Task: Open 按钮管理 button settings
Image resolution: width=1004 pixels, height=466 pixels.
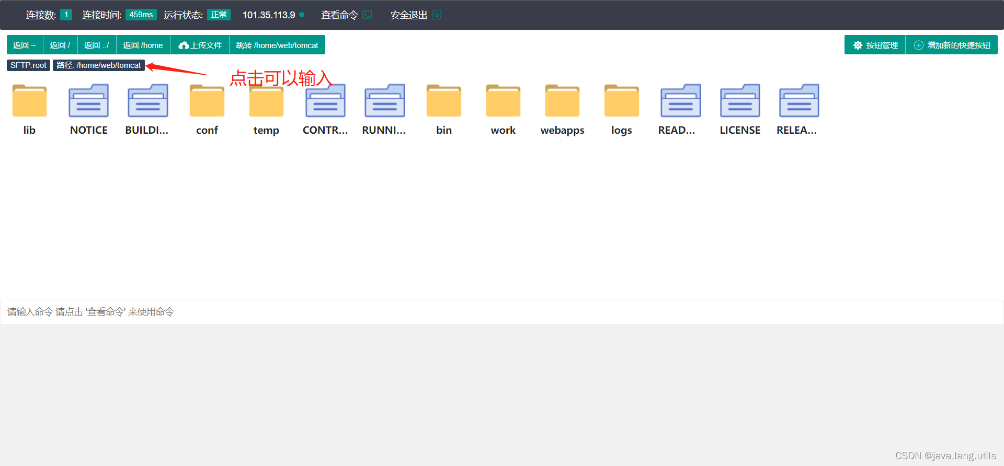Action: [875, 45]
